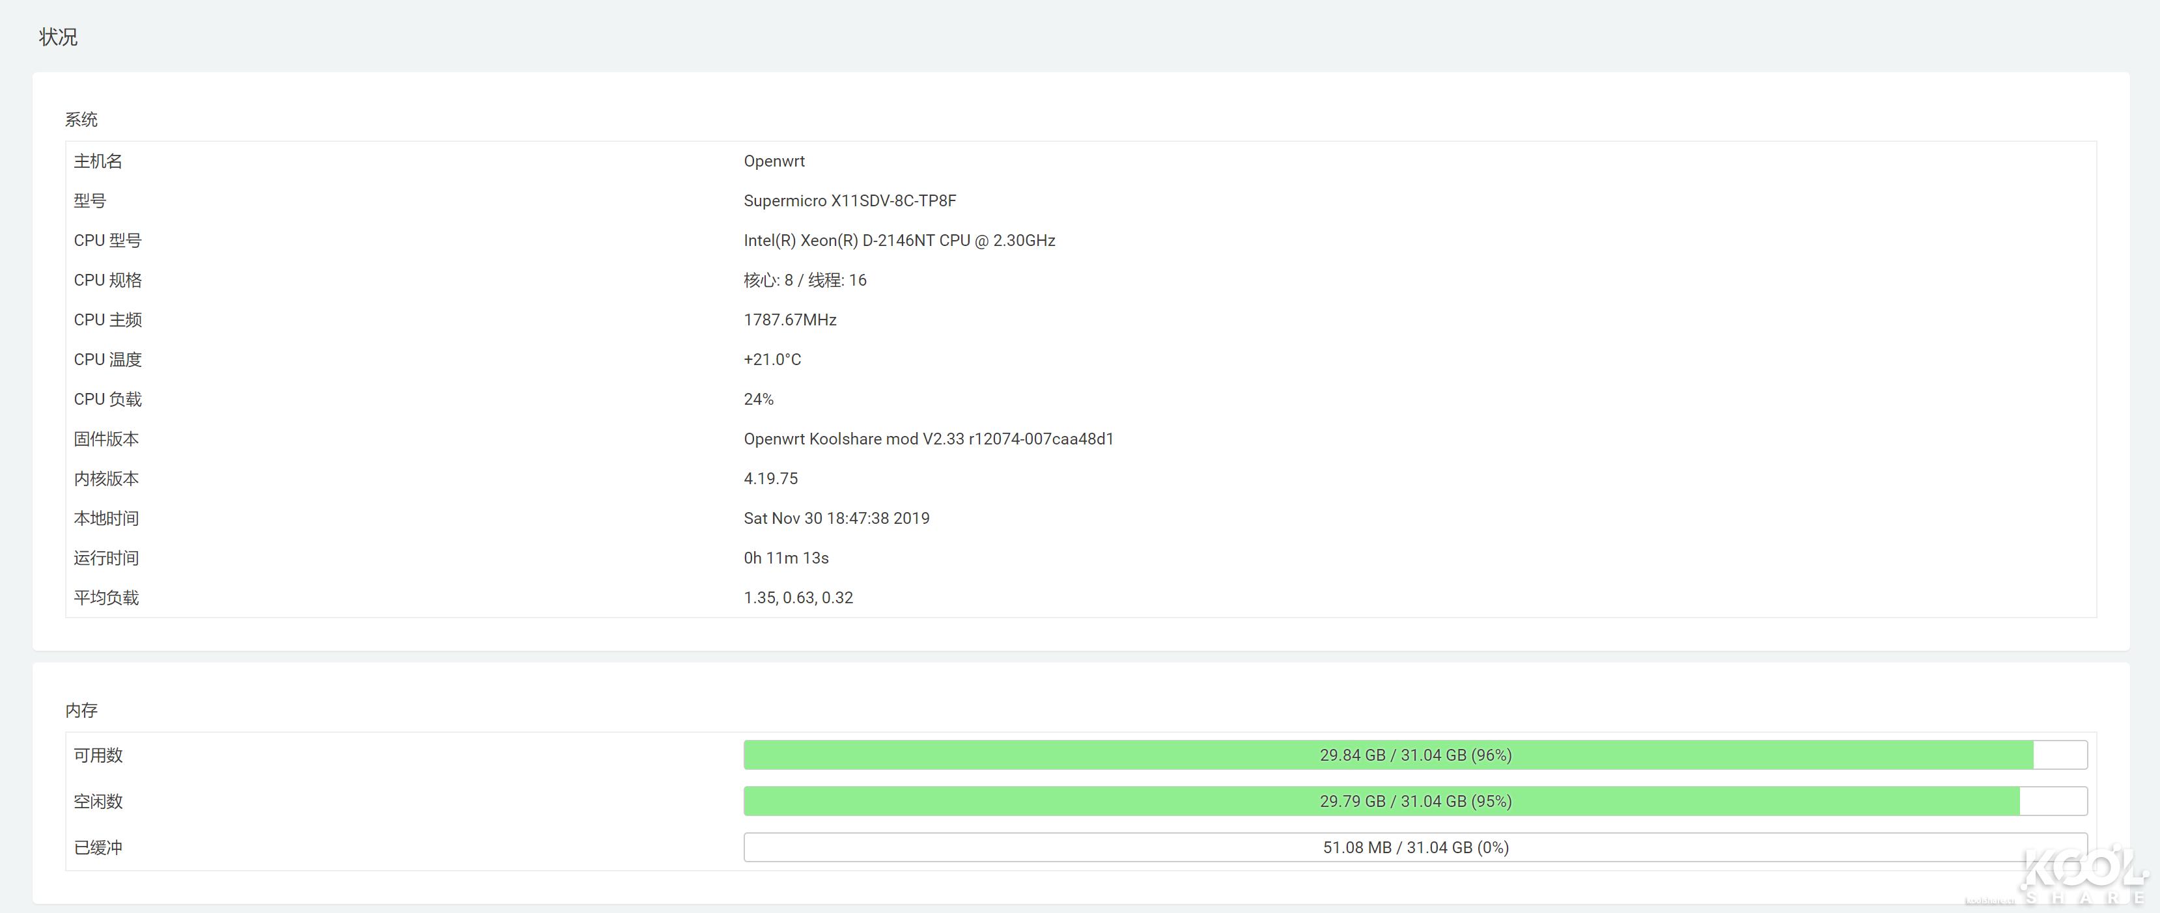Click the 平均负载 load average value
The image size is (2160, 913).
[798, 597]
